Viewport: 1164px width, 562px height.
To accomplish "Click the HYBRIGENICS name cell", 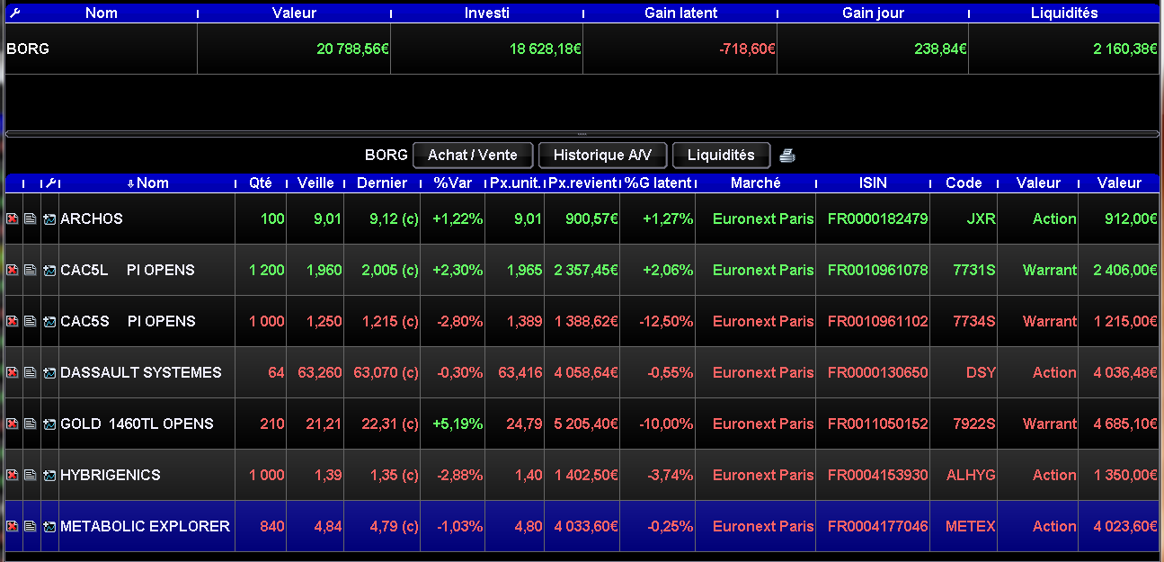I will (x=147, y=475).
